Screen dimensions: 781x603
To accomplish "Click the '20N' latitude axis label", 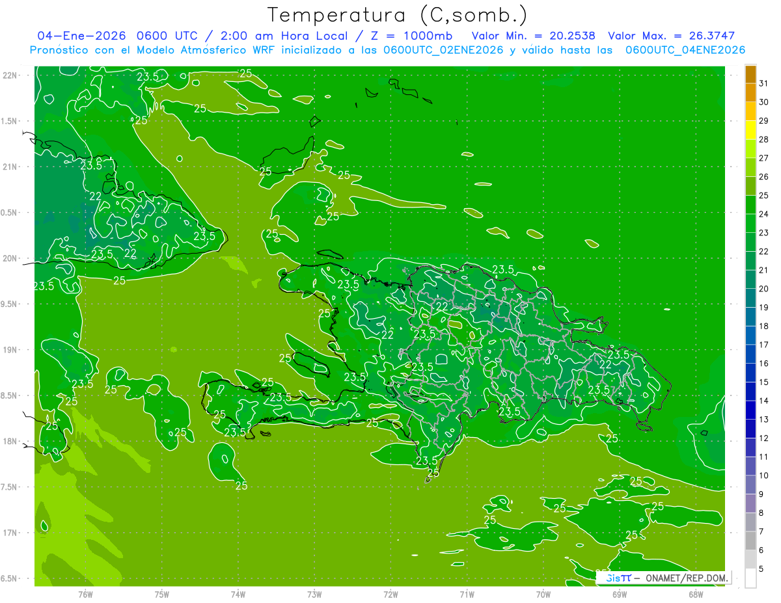I will pos(10,258).
